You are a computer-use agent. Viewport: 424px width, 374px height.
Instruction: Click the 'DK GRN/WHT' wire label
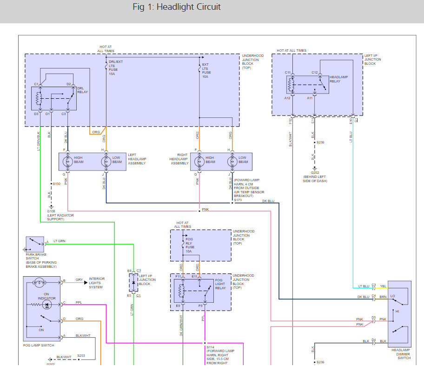point(181,326)
